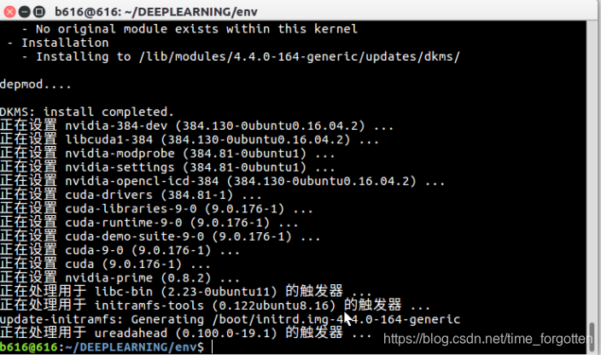Click the '- Installation' line
The image size is (601, 355).
[58, 43]
